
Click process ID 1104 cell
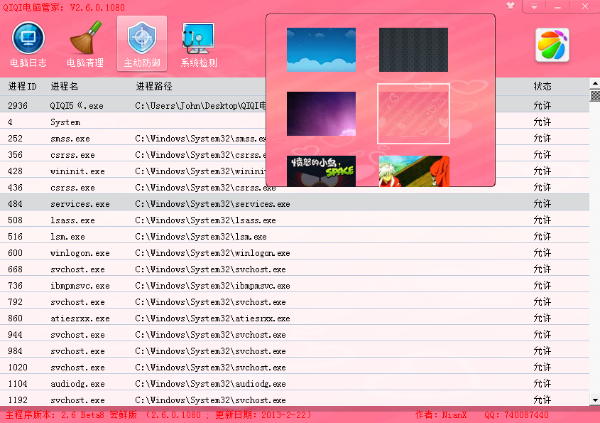pos(18,383)
